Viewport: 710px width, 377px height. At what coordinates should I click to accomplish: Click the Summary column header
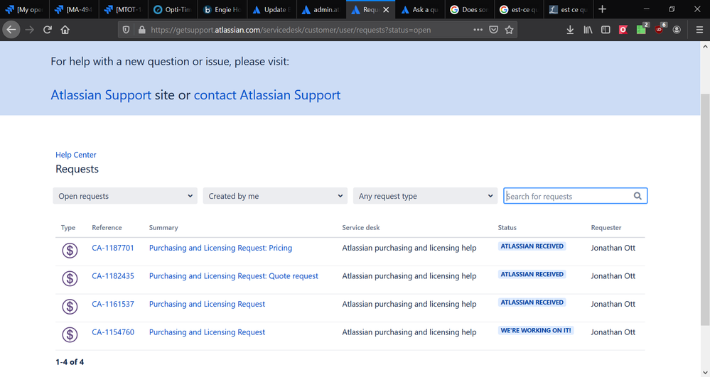coord(163,228)
